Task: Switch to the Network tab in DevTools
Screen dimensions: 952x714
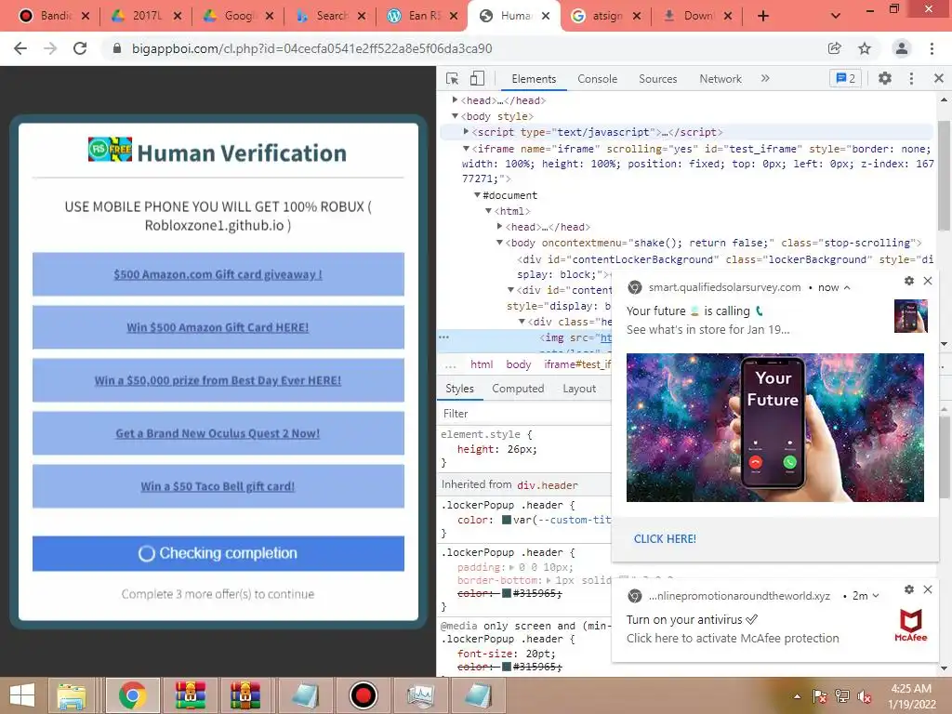Action: 721,79
